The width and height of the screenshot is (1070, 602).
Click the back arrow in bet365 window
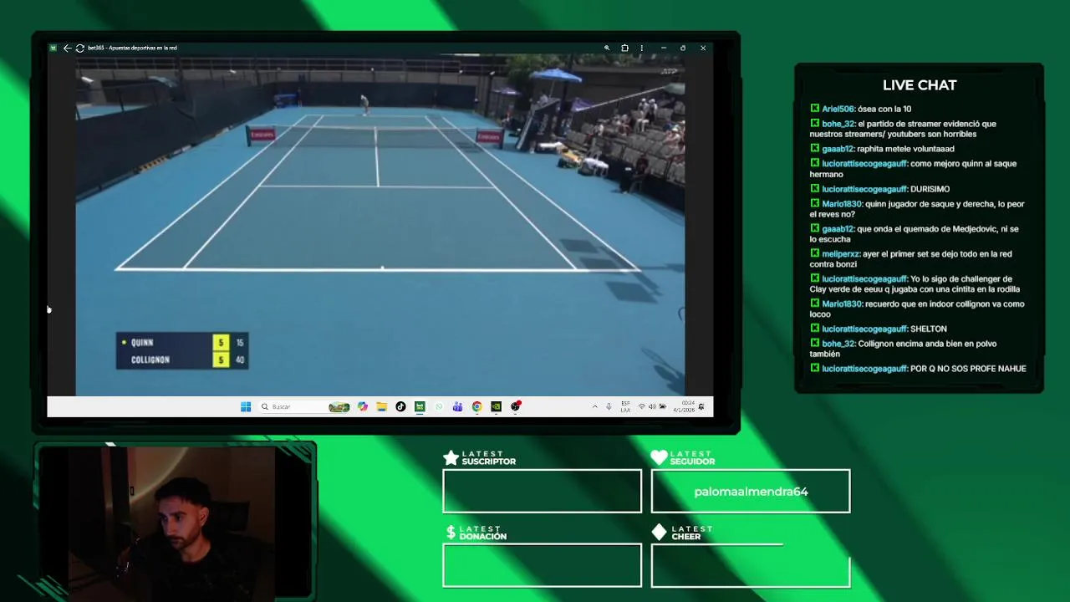[x=67, y=48]
